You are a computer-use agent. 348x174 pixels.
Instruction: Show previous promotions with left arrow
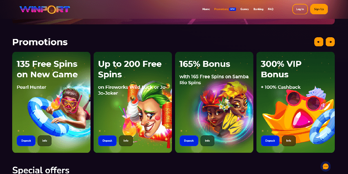(x=319, y=42)
